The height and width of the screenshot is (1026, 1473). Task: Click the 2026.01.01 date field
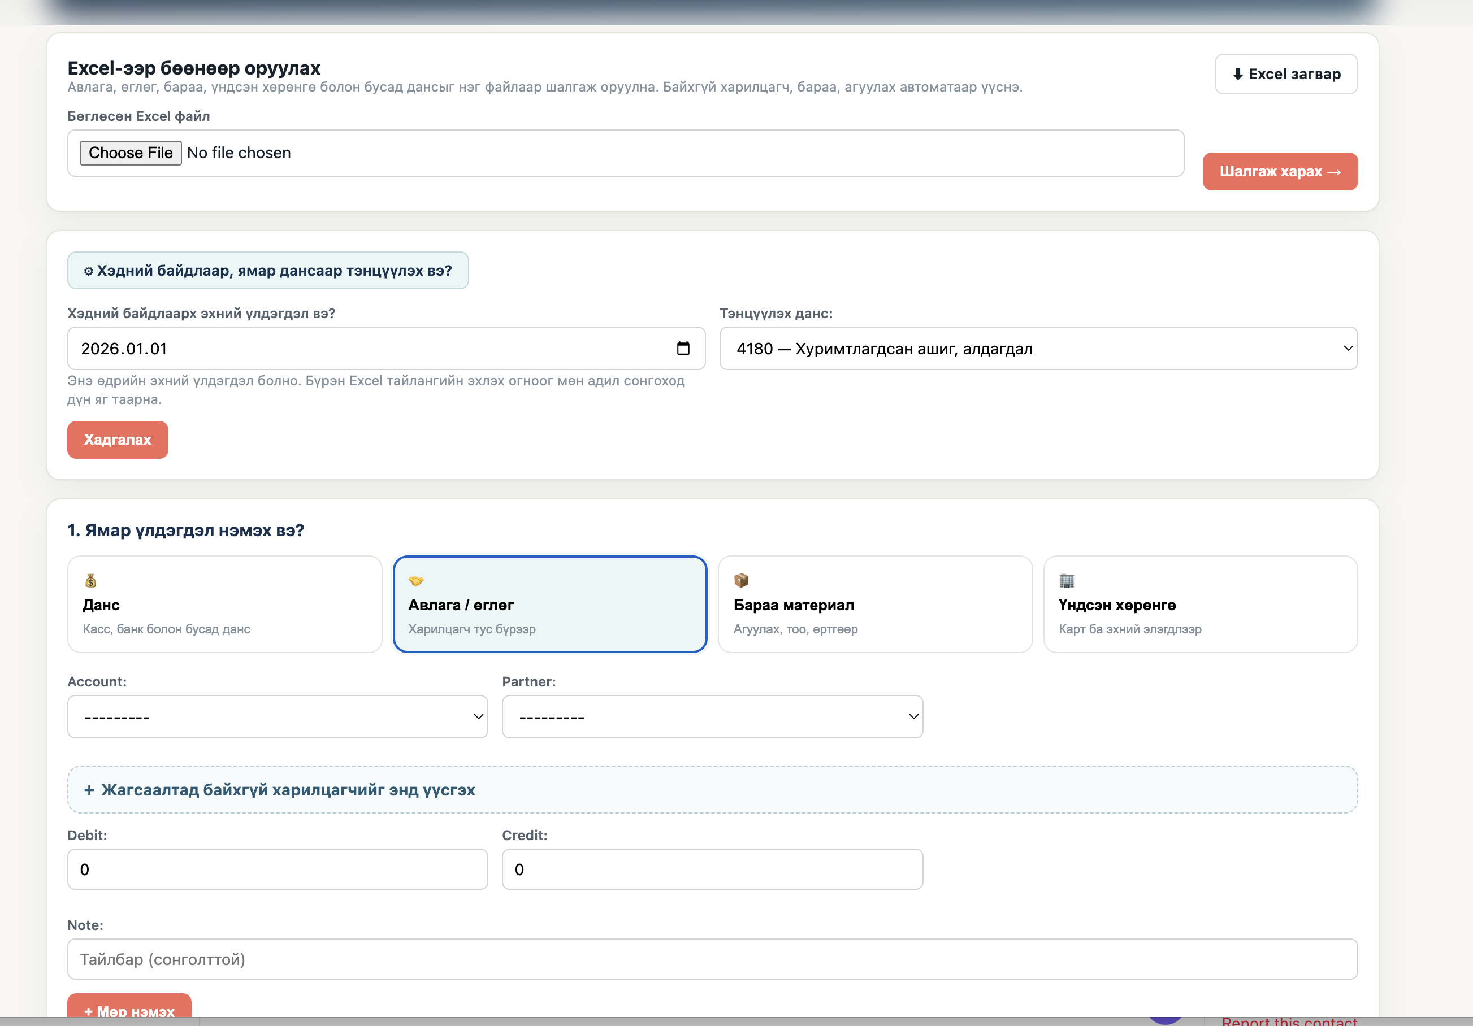(x=386, y=348)
